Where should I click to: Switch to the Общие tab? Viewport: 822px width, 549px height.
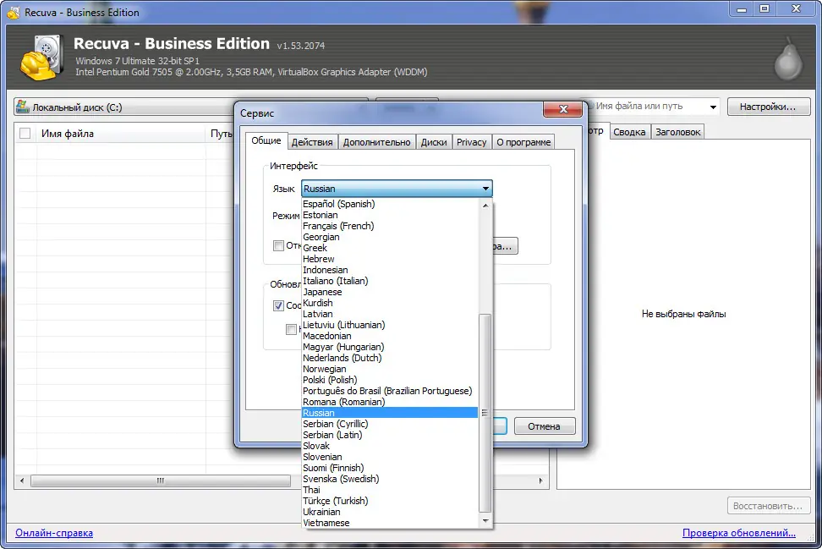coord(266,140)
